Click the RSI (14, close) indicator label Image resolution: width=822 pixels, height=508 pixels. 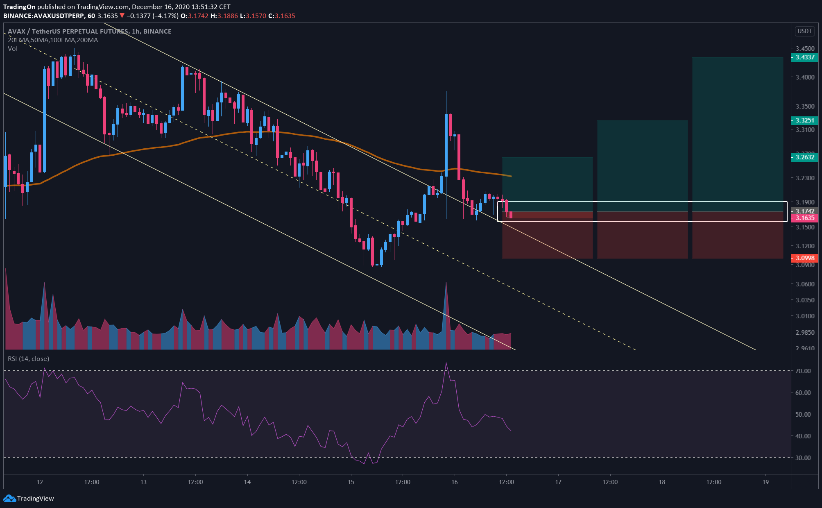tap(28, 359)
